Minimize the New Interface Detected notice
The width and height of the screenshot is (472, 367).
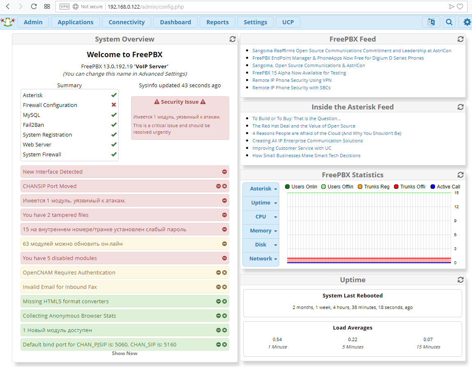coord(225,172)
